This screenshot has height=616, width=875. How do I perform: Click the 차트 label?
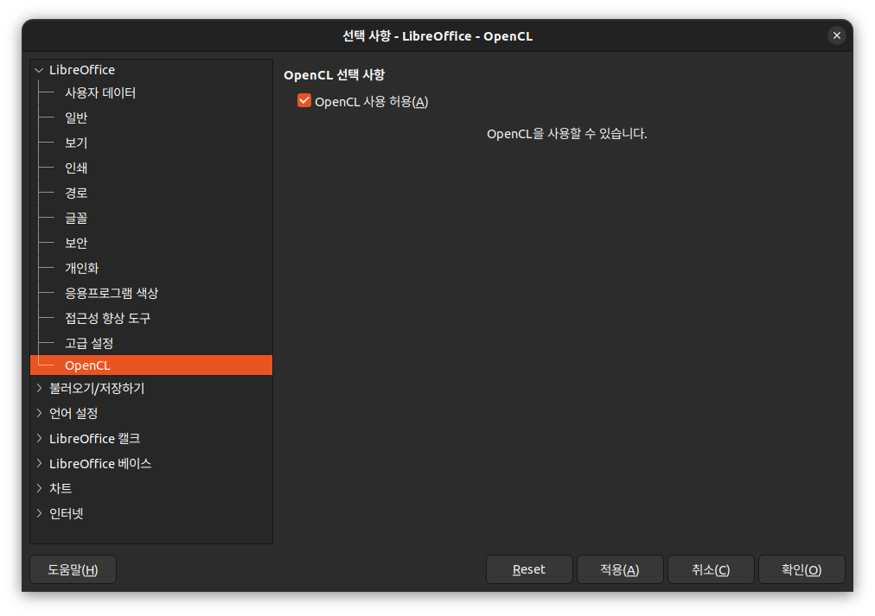pyautogui.click(x=61, y=489)
